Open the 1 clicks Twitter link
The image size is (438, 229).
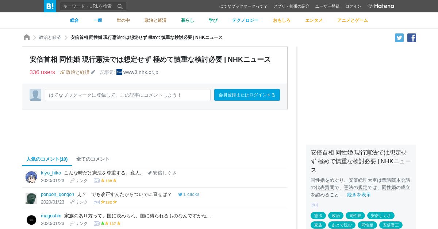(x=189, y=194)
